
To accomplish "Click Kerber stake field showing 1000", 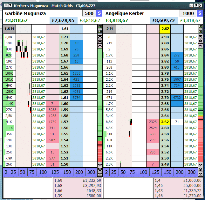I will (x=188, y=13).
